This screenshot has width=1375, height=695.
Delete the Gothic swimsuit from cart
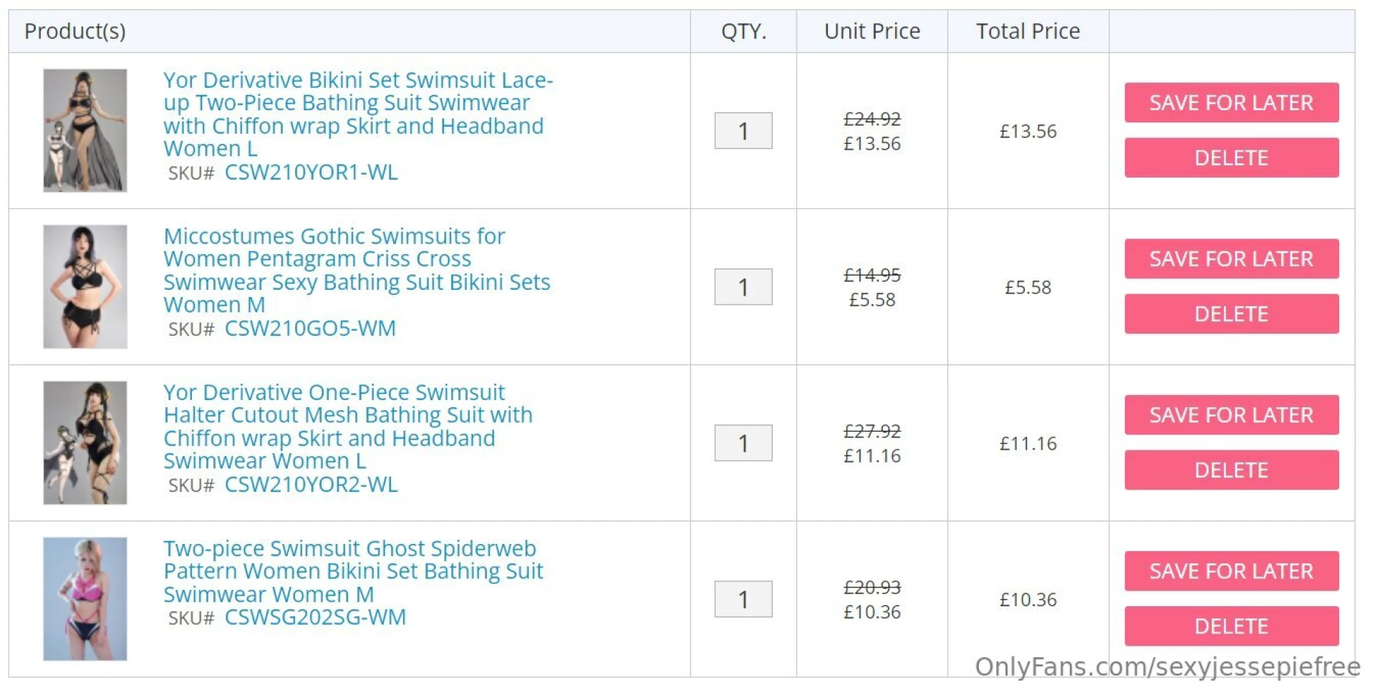point(1230,314)
